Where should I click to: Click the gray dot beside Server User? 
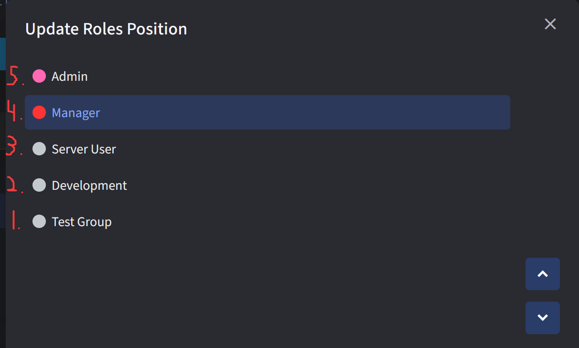tap(39, 149)
